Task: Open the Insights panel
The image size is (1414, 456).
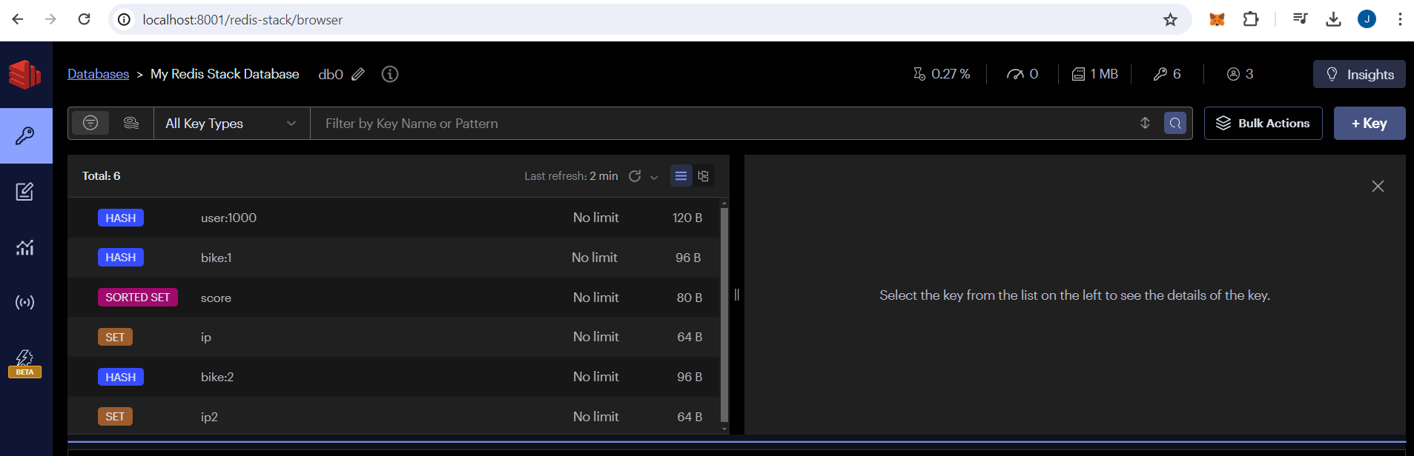Action: coord(1359,74)
